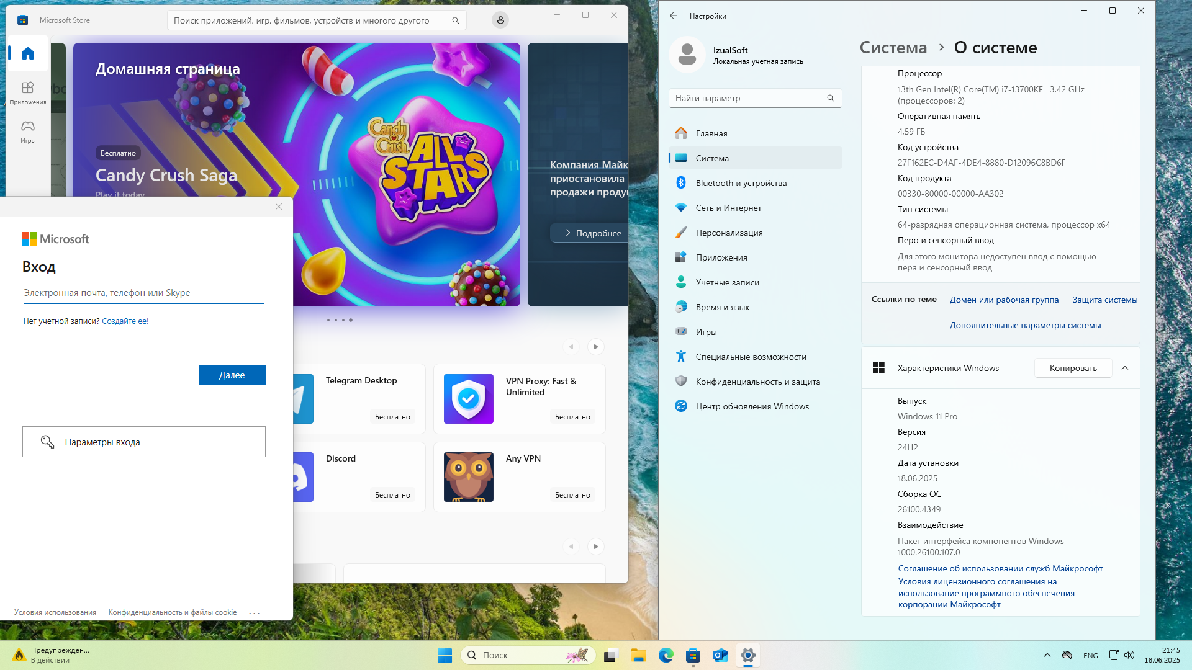1192x670 pixels.
Task: Open the Windows Start menu
Action: [445, 655]
